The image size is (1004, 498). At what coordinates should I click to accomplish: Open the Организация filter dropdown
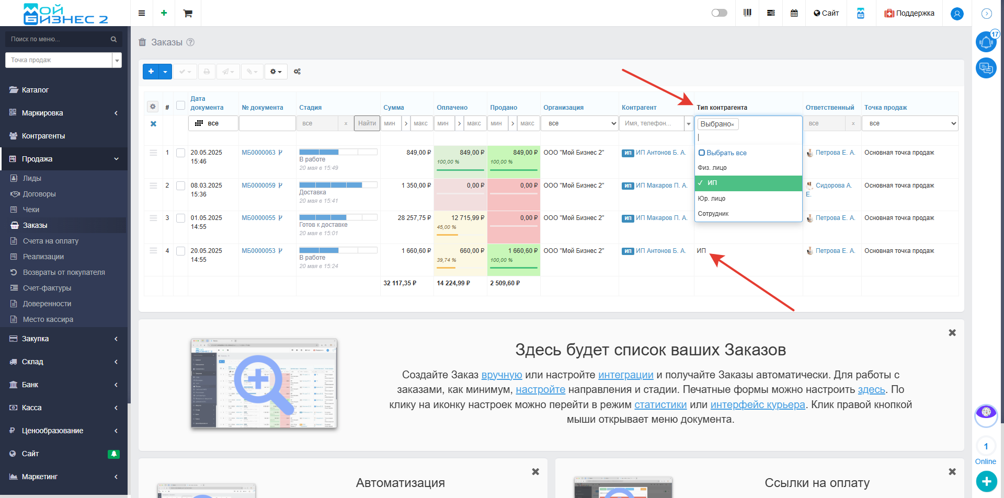pos(579,123)
